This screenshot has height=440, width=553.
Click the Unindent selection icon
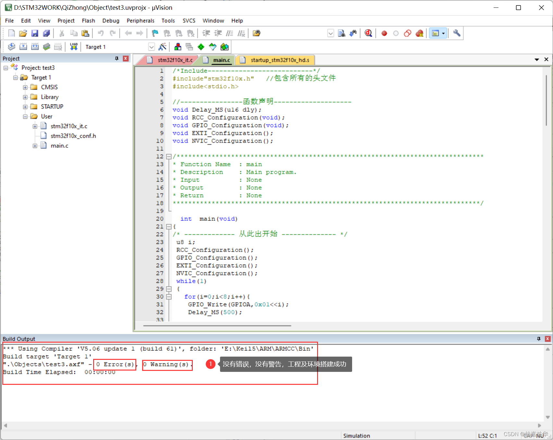[x=218, y=33]
